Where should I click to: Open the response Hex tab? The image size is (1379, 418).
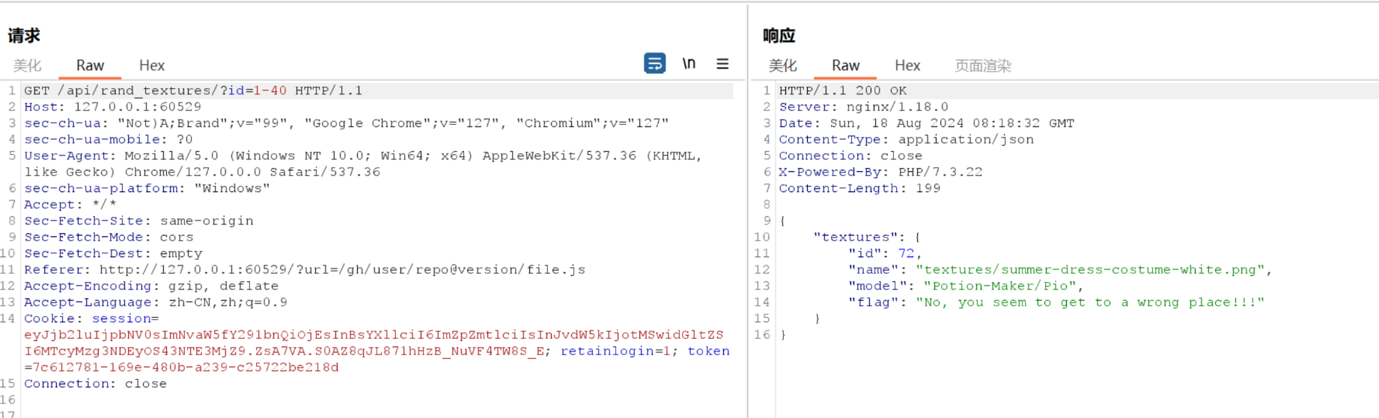[907, 66]
